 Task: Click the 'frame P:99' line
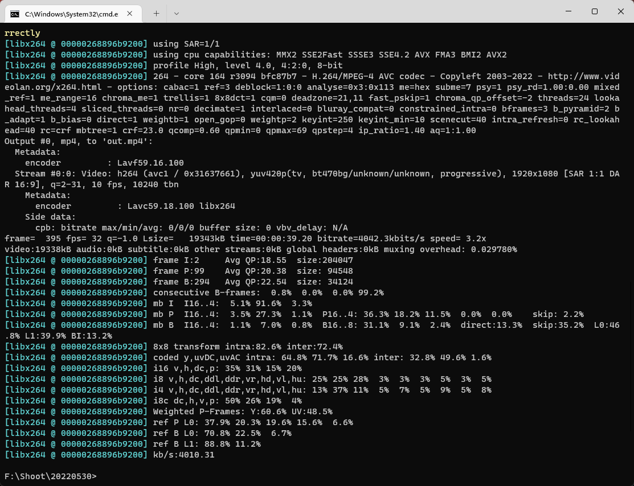[x=179, y=271]
